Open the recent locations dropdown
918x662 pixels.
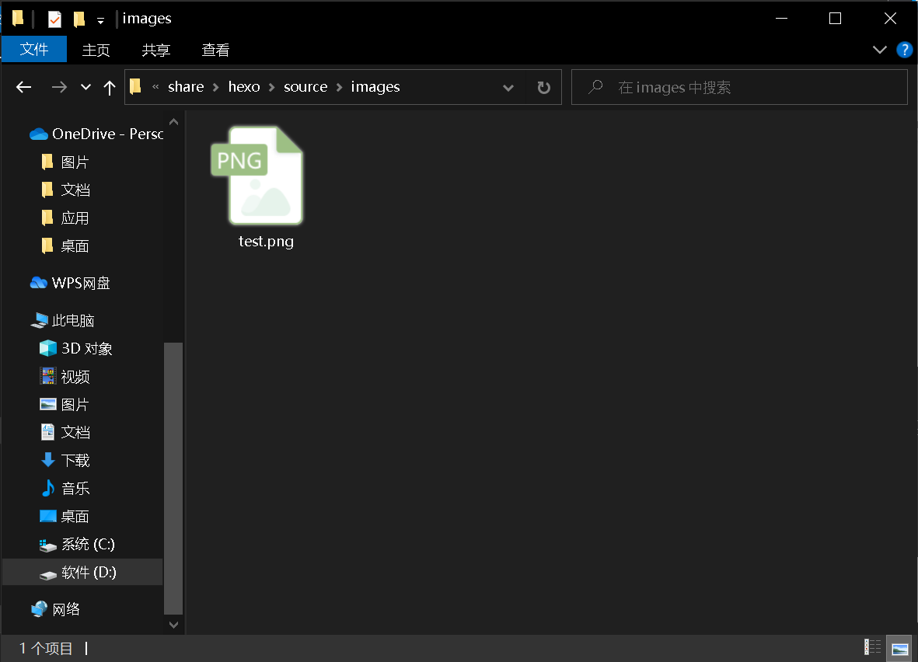point(86,87)
